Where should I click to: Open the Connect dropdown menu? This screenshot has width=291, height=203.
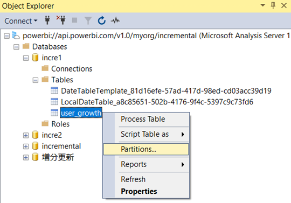pyautogui.click(x=21, y=21)
